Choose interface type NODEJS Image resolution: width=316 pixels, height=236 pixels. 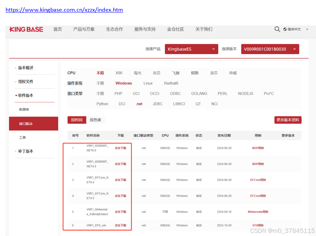[245, 94]
